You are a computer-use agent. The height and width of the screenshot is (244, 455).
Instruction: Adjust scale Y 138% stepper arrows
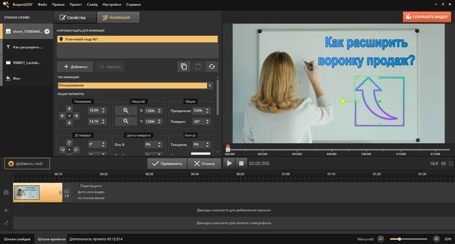tap(159, 121)
